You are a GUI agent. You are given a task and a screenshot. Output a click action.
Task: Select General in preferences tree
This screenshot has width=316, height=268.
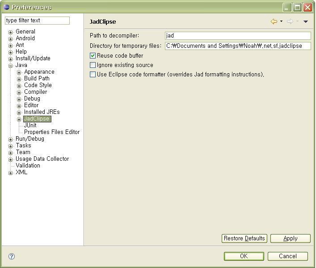click(x=25, y=32)
